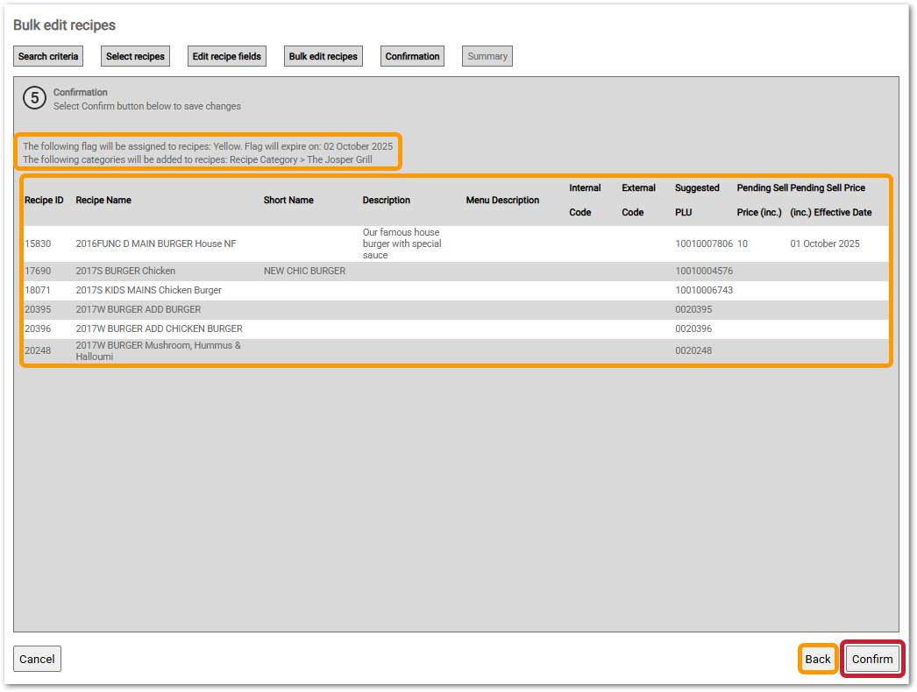Click the greyed-out Summary tab
917x692 pixels.
coord(487,56)
